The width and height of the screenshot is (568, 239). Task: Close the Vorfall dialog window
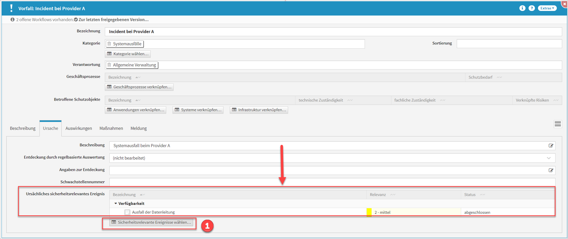coord(564,4)
